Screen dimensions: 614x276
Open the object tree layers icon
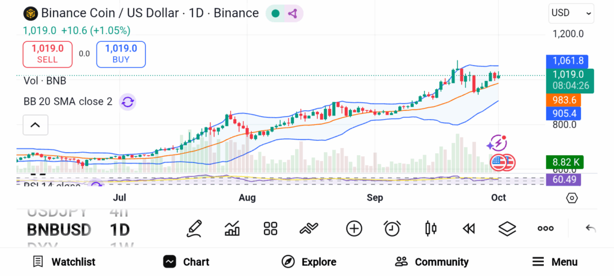[x=507, y=228]
